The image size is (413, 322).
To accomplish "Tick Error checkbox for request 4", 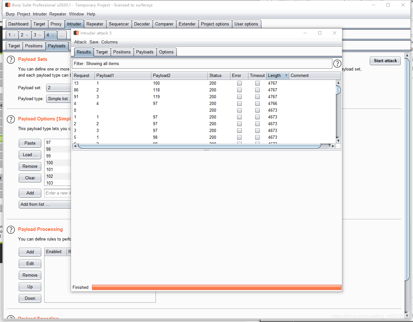I will click(239, 103).
